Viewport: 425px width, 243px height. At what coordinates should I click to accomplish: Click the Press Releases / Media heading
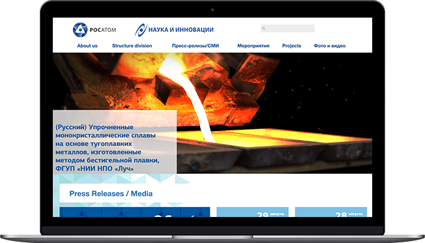coord(111,193)
